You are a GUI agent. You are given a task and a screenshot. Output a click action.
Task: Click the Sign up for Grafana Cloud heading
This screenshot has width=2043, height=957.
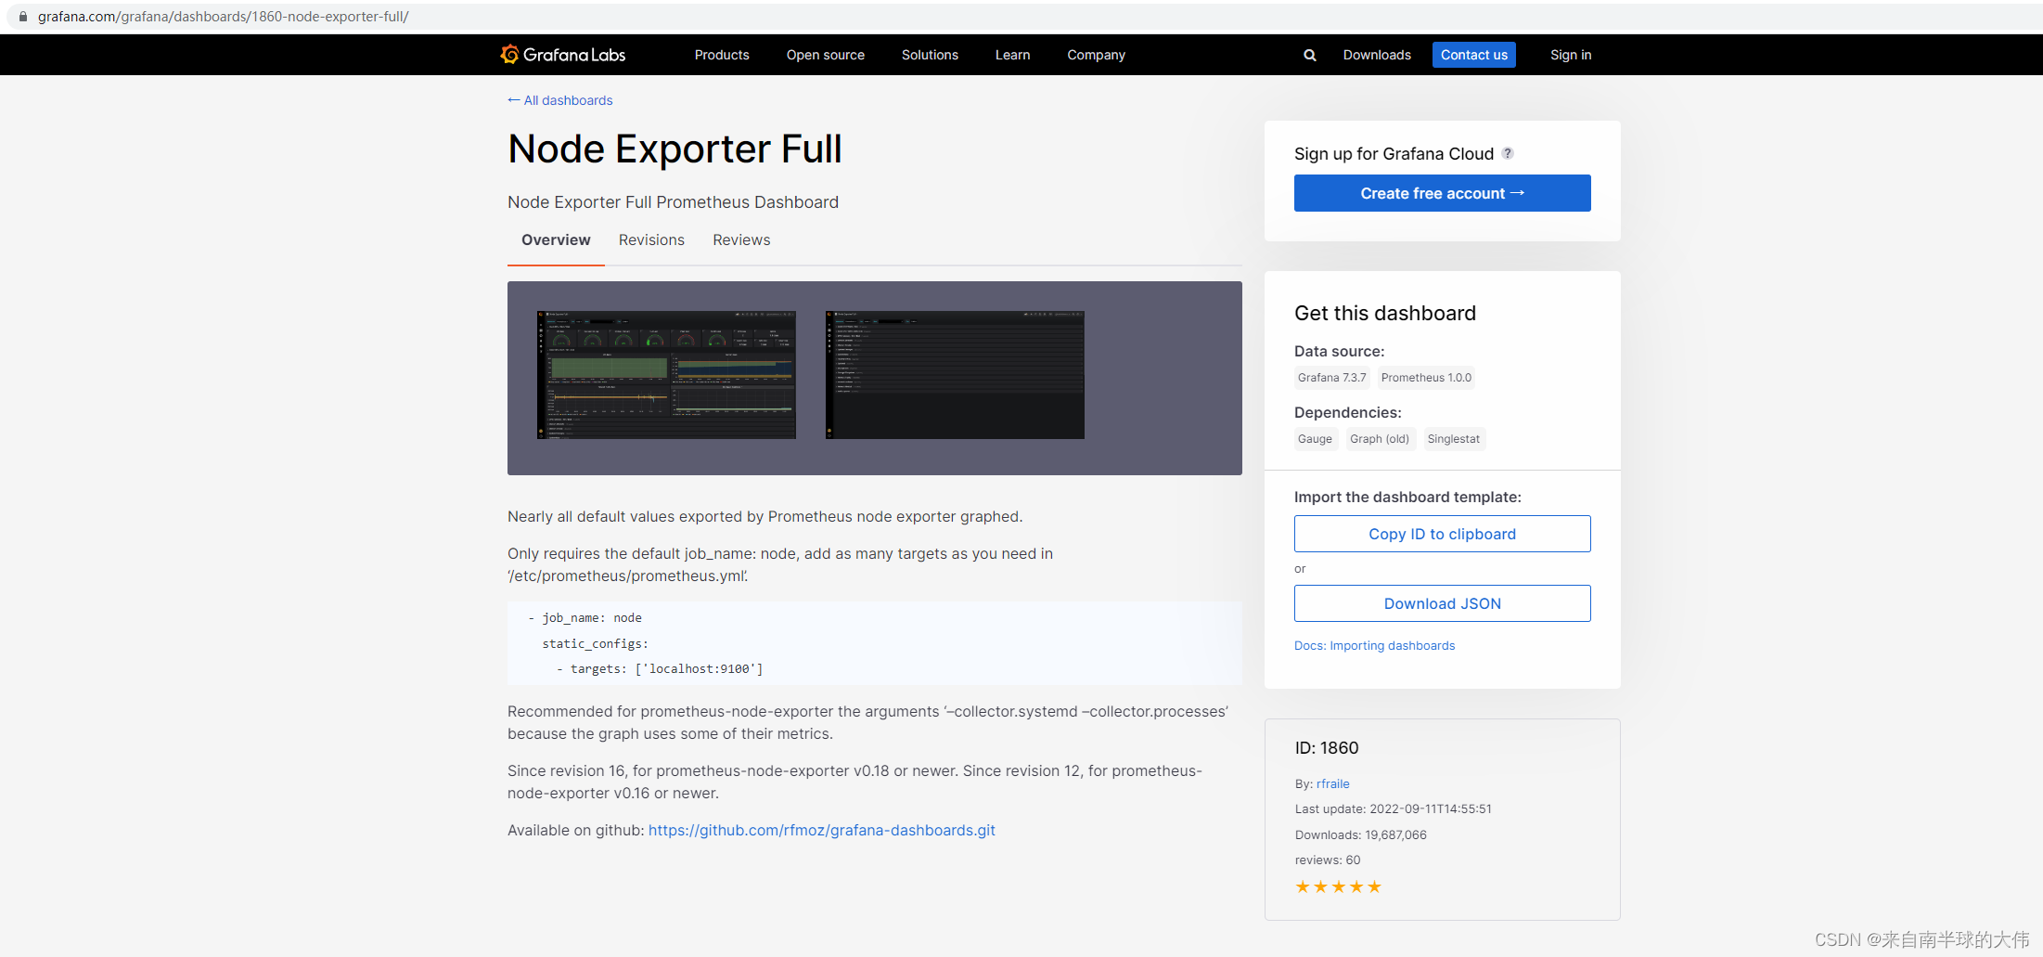point(1394,154)
